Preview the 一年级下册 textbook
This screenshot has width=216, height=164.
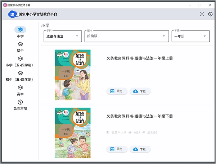point(117,149)
